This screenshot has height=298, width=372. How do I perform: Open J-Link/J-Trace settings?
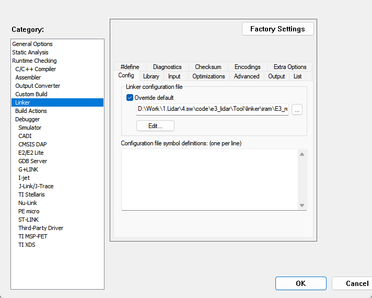[36, 186]
